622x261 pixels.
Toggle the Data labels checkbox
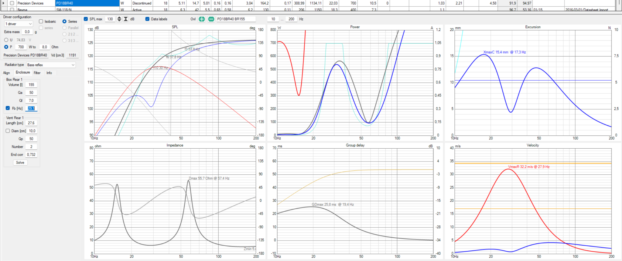(x=147, y=19)
